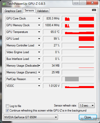This screenshot has height=123, width=100.
Task: Expand the GPU Temperature sensor dropdown
Action: pos(39,32)
